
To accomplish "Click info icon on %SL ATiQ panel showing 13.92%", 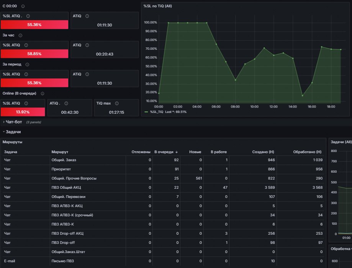I will coord(26,103).
